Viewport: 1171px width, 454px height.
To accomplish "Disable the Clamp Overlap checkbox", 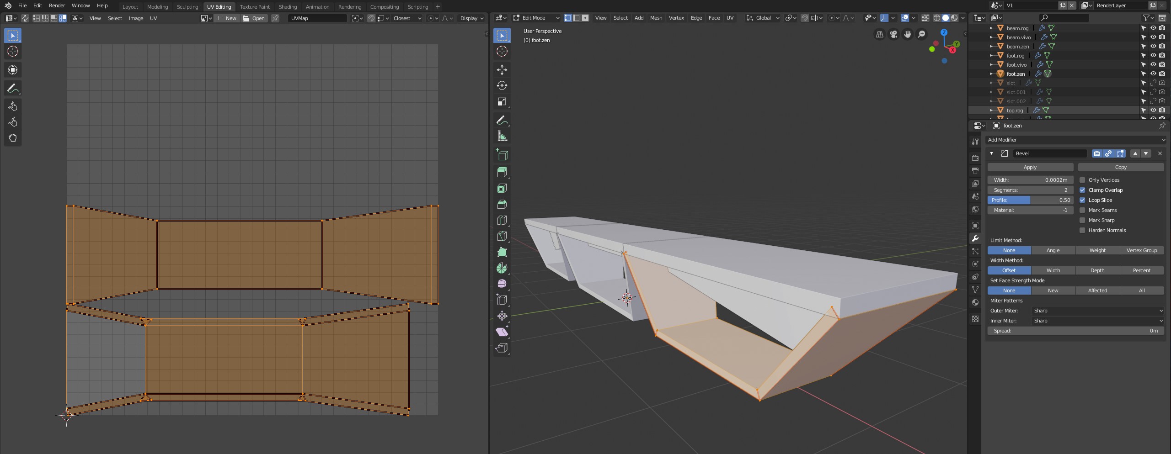I will click(1082, 190).
